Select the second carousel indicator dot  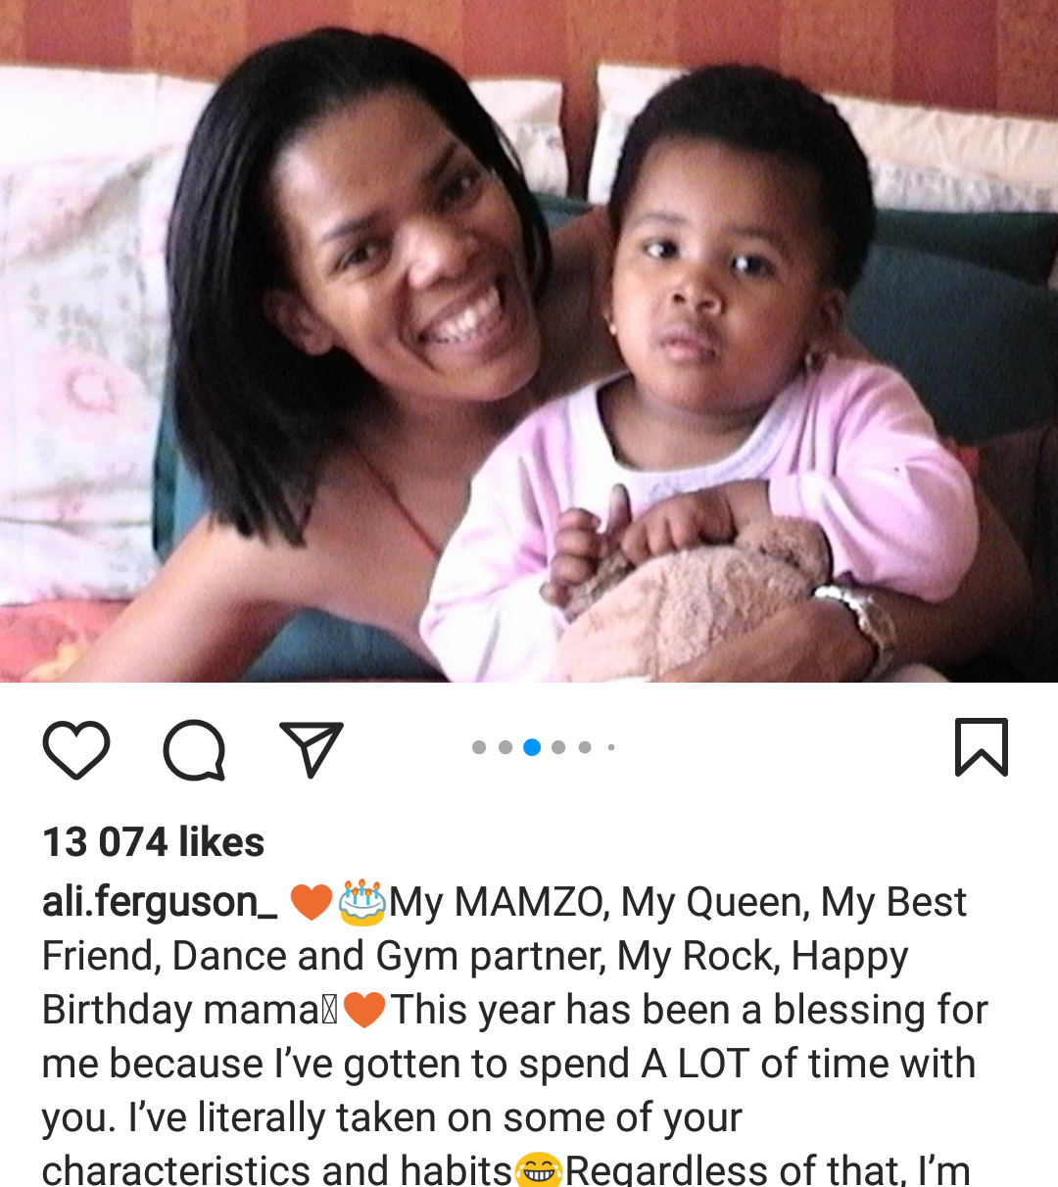pyautogui.click(x=505, y=747)
